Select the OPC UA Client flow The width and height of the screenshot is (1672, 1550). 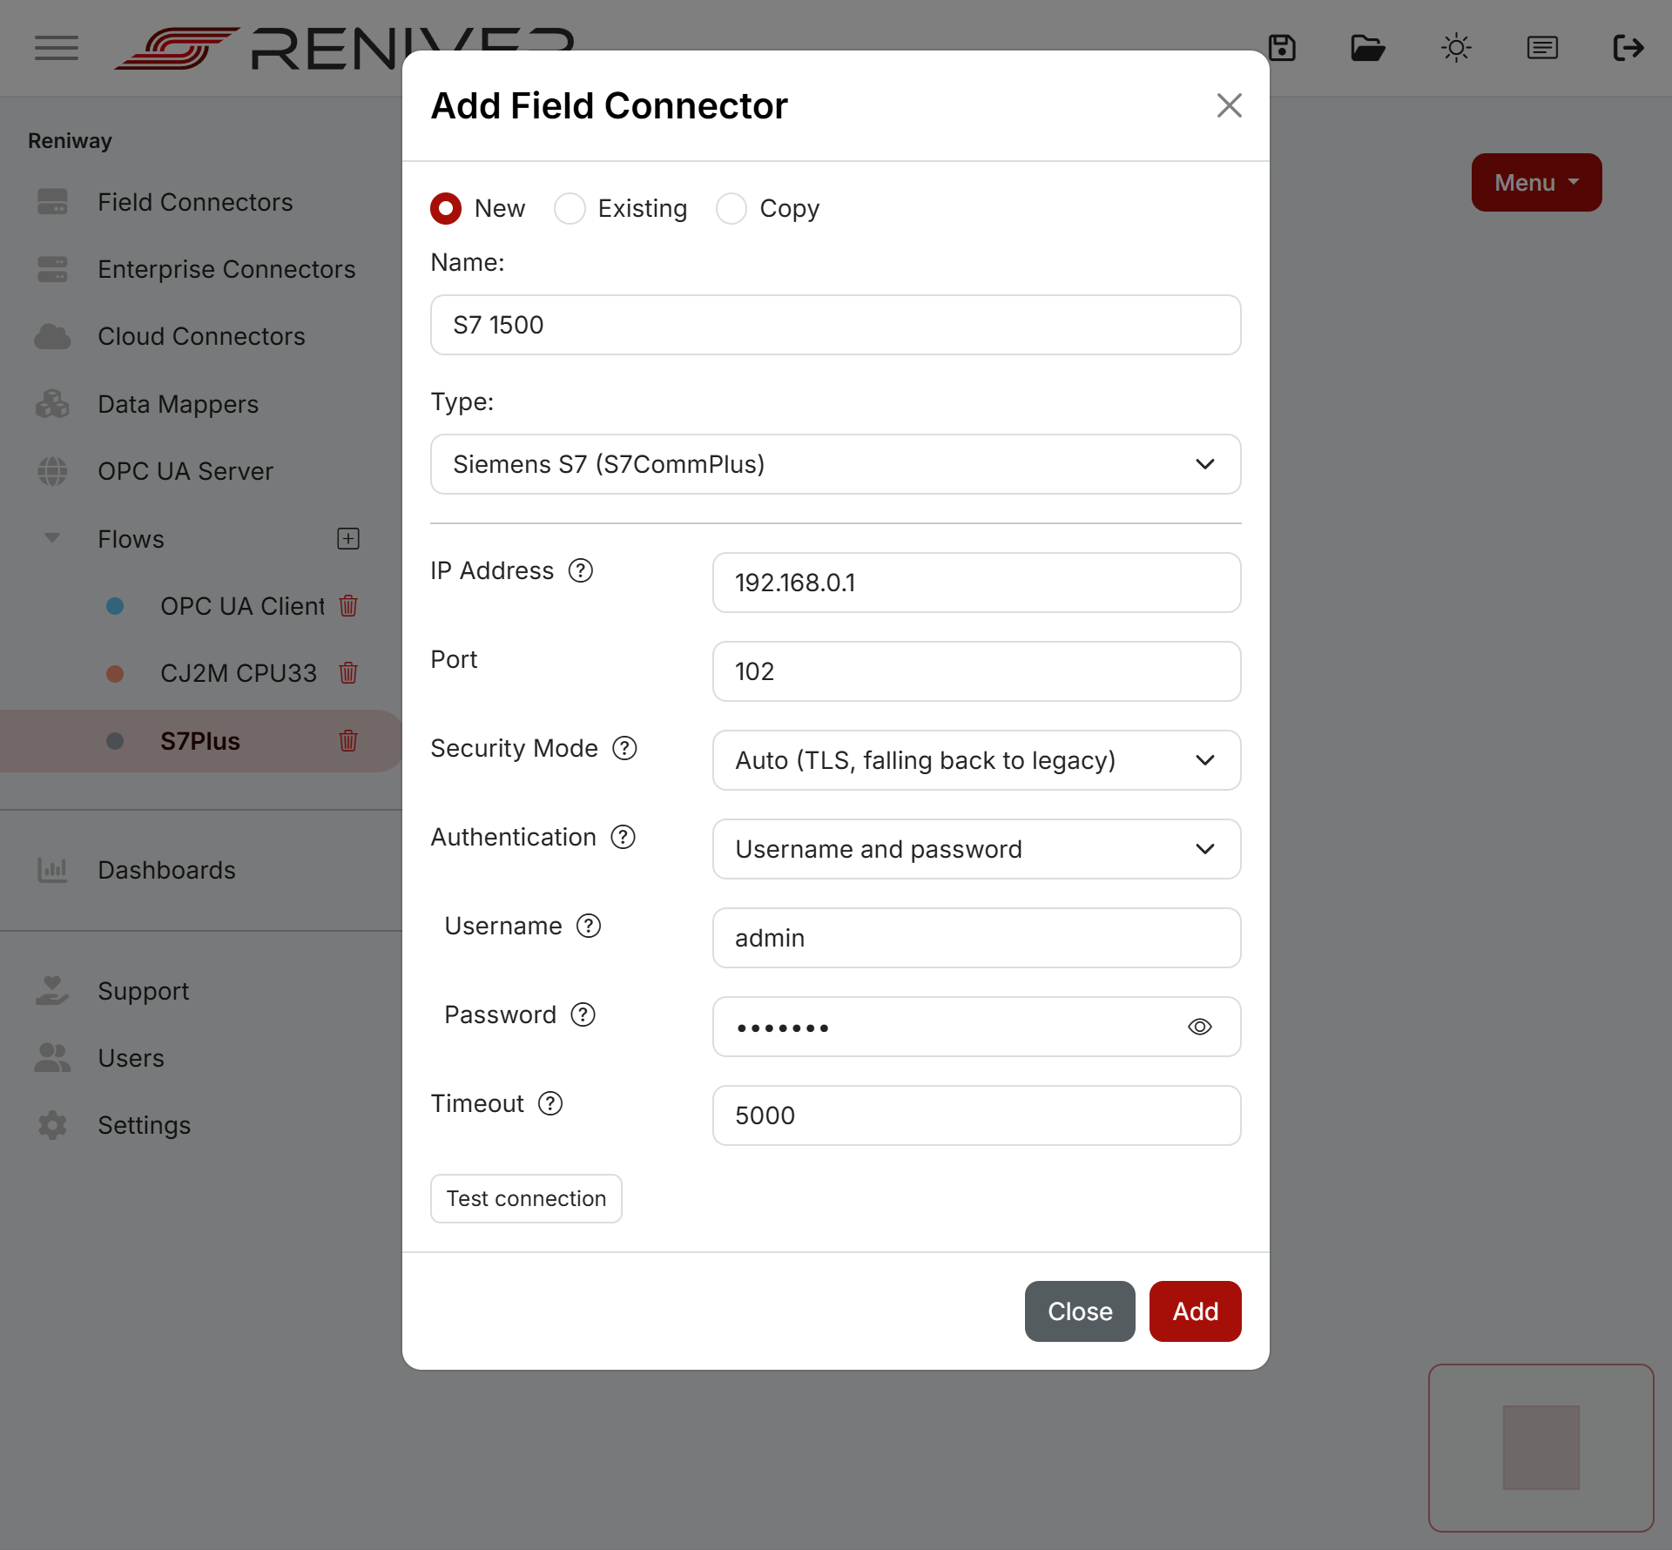pyautogui.click(x=242, y=606)
